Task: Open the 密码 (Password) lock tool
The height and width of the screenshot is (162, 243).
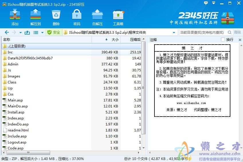Action: (77, 15)
